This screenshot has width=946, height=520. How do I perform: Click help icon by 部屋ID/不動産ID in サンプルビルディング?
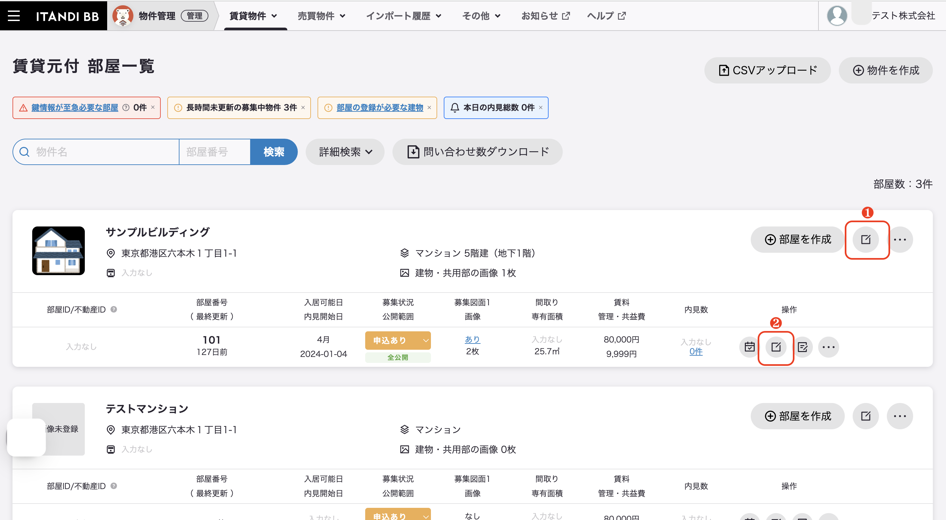click(114, 309)
